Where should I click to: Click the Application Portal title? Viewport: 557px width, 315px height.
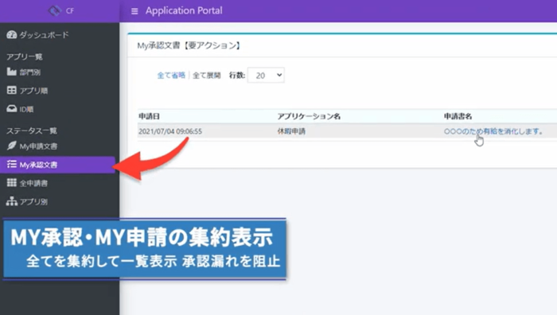[x=184, y=10]
